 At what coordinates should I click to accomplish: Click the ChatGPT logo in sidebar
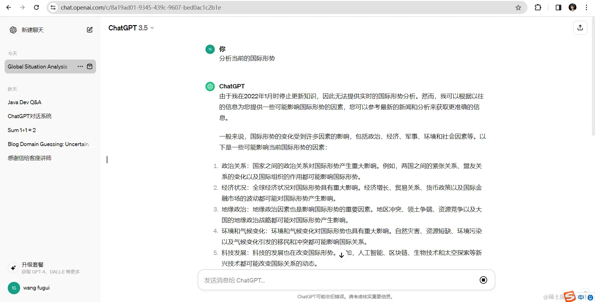(13, 30)
